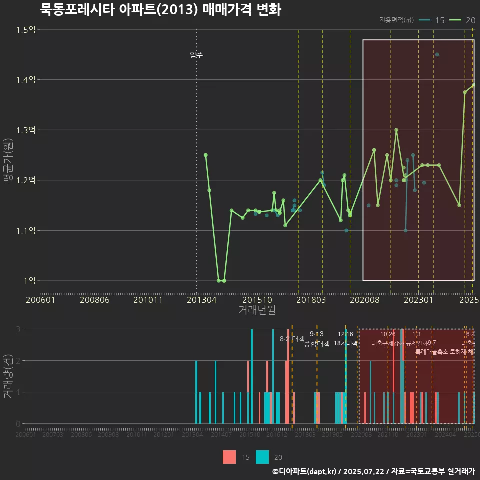480x480 pixels.
Task: Click the 202404 label on the volume chart axis
Action: click(x=445, y=434)
